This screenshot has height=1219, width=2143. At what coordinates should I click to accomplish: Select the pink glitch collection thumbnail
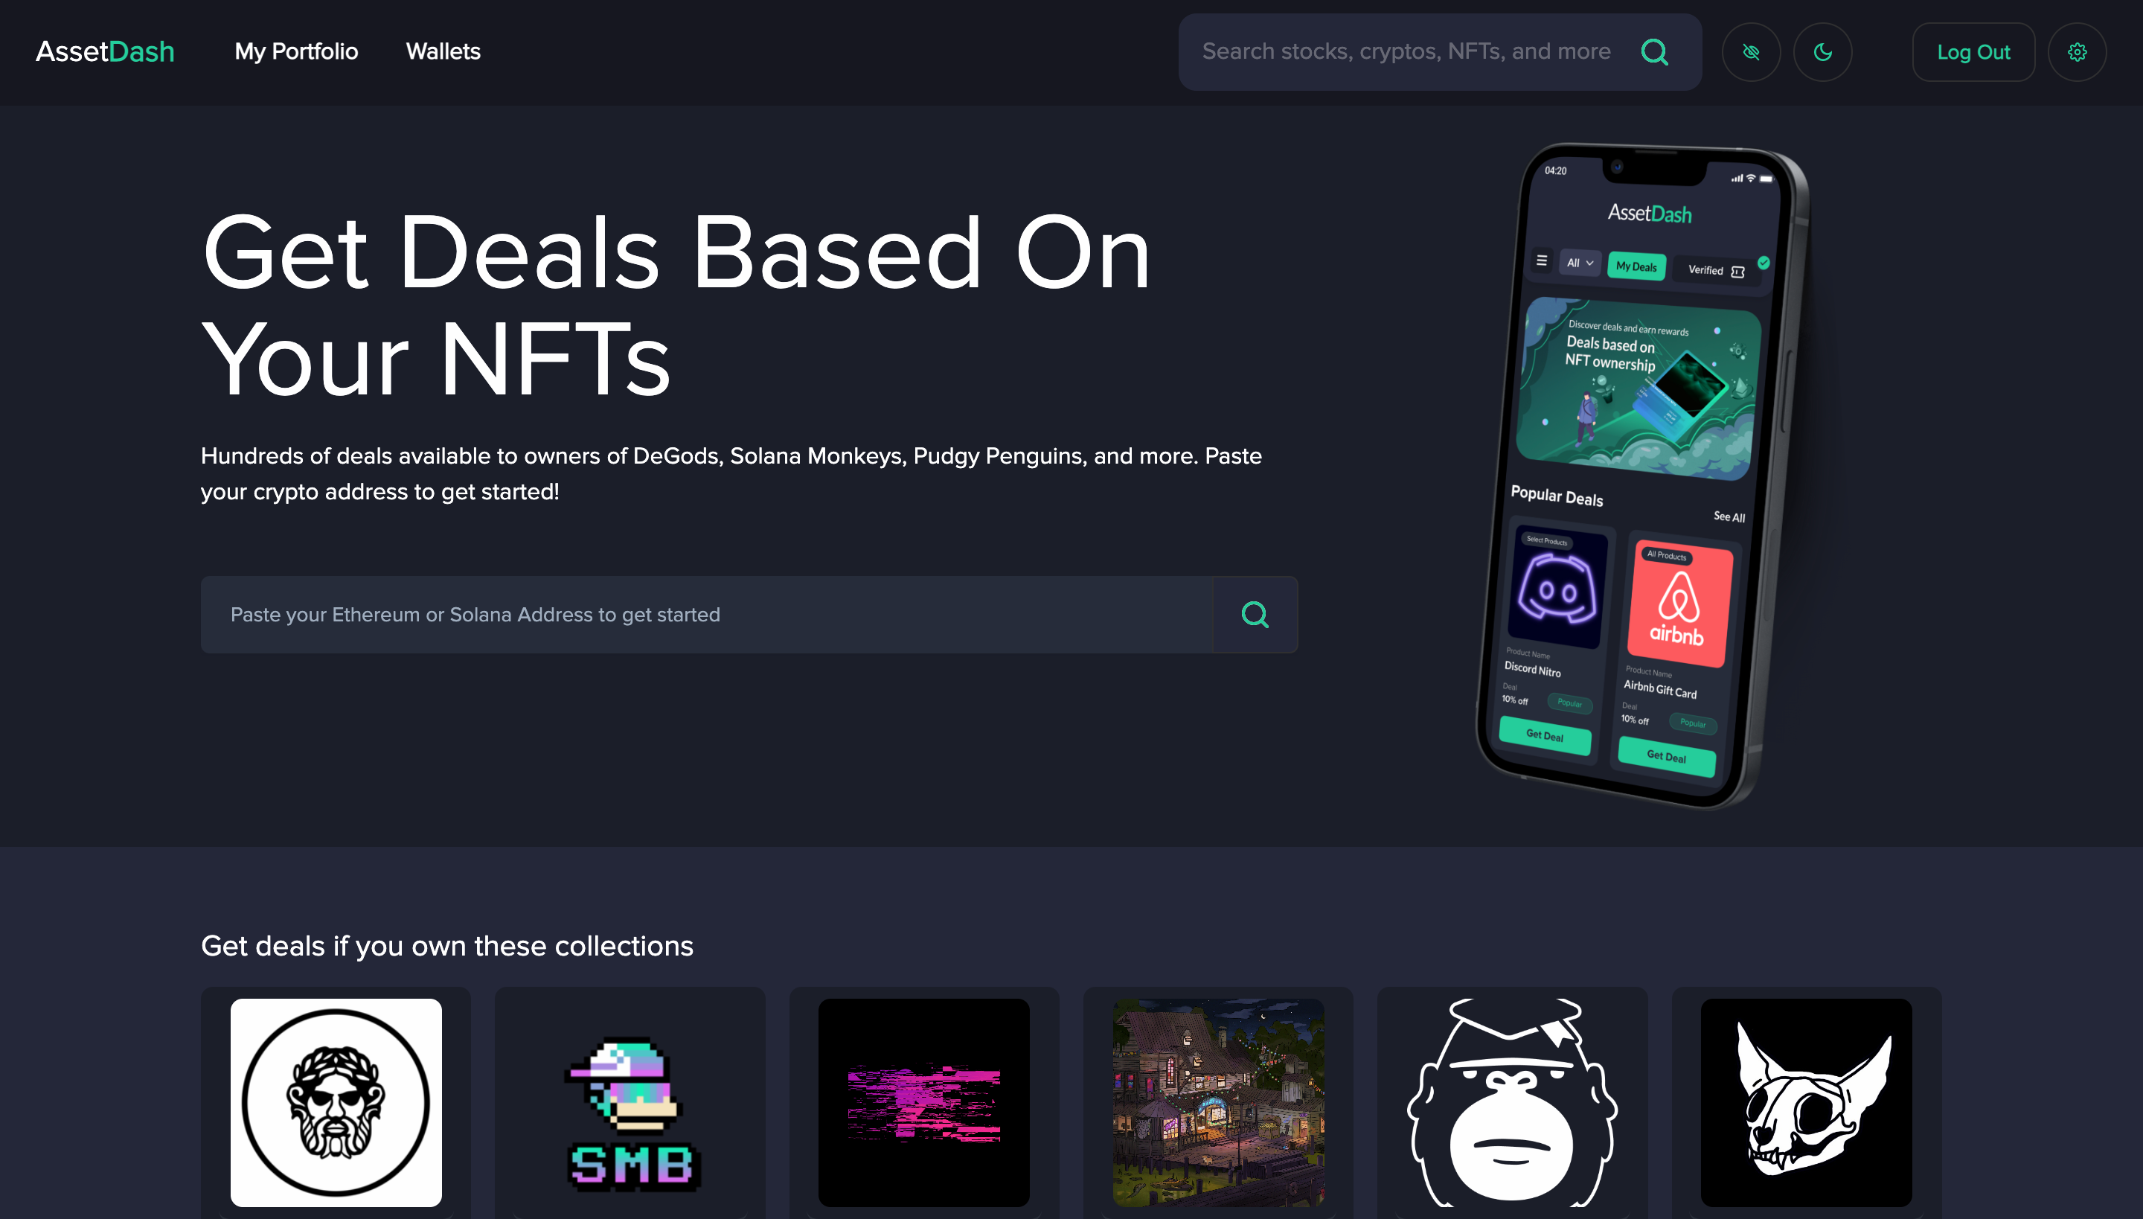923,1101
